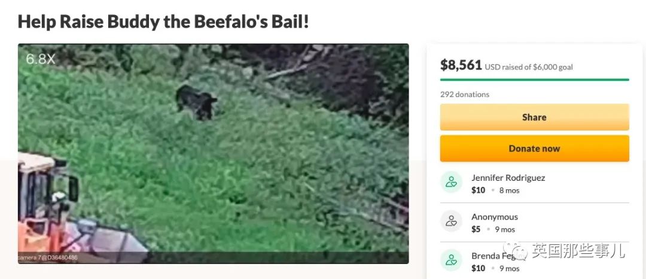Screen dimensions: 646x279
Task: Click the camera 7 caption text
Action: coord(48,258)
